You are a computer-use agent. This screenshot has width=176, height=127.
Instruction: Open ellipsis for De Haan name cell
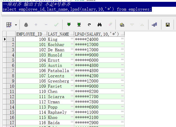(x=72, y=49)
